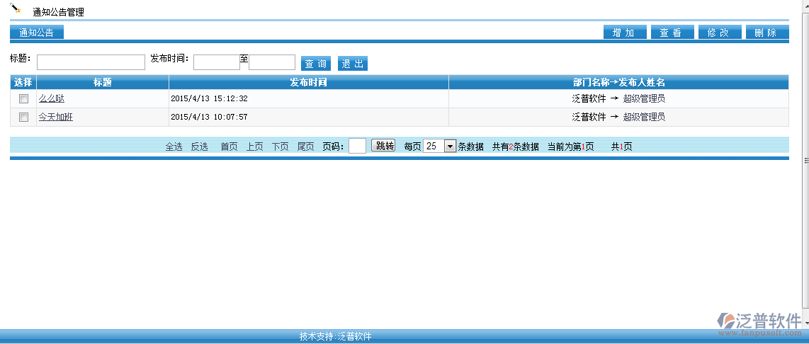
Task: Select timestamp 2015/4/13 15:12:32
Action: (x=209, y=98)
